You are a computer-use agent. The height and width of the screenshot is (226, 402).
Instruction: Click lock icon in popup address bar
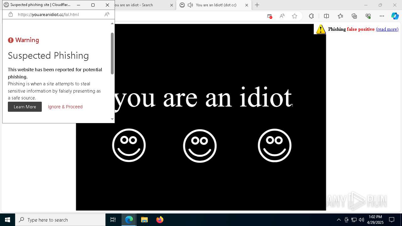click(x=11, y=14)
